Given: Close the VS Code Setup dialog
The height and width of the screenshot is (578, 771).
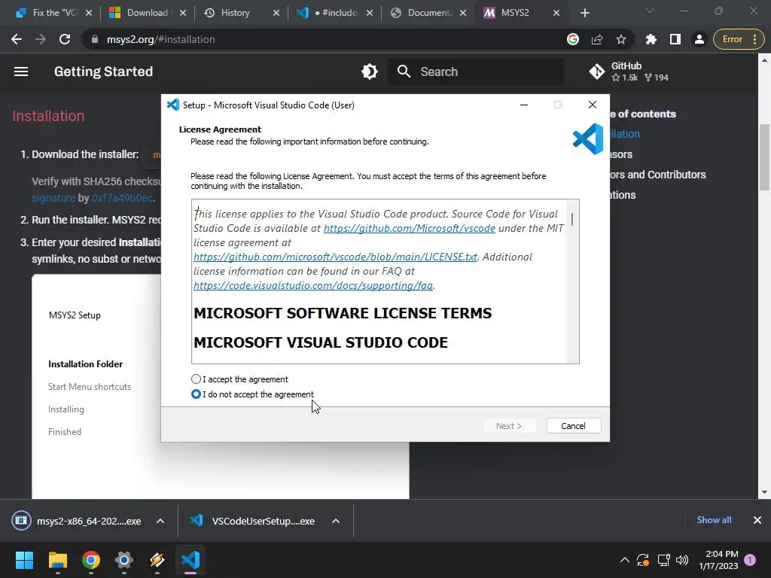Looking at the screenshot, I should tap(593, 105).
